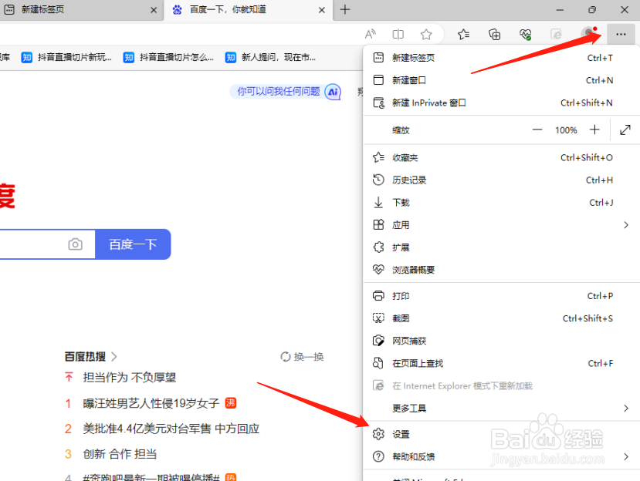640x481 pixels.
Task: Open Browser essentials heart icon
Action: (x=525, y=34)
